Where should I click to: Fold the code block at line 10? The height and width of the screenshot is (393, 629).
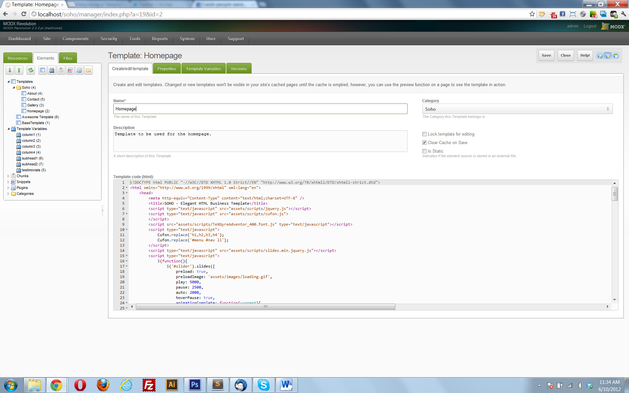pyautogui.click(x=127, y=230)
